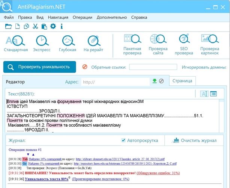Select the Редактор tab
230x188 pixels.
(x=15, y=82)
